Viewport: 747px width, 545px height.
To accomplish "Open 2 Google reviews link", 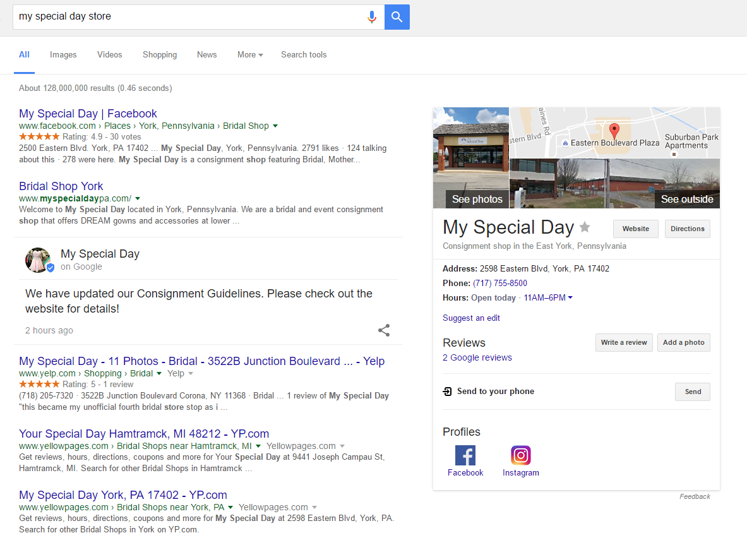I will coord(477,357).
